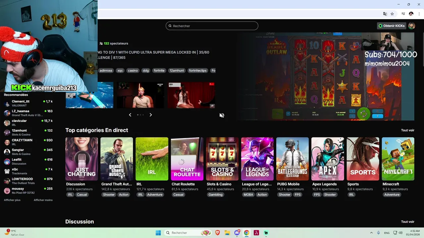Open CRAZYTAWN recommended channel
424x238 pixels.
coord(28,142)
